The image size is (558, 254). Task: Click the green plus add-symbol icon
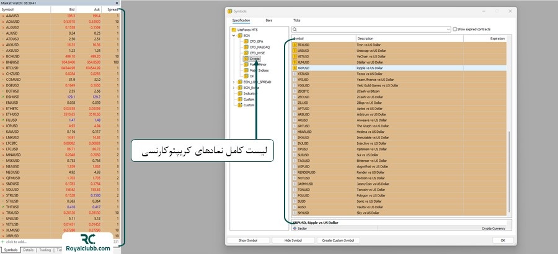(3, 242)
